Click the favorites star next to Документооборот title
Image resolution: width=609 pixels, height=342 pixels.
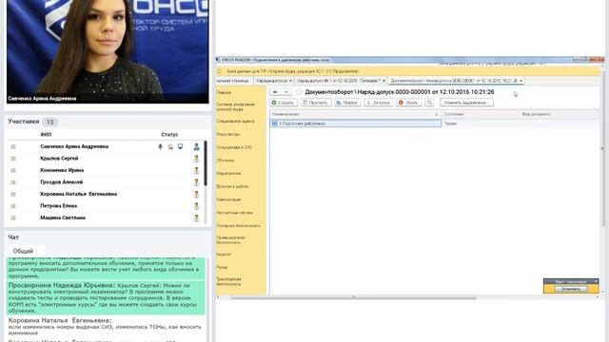coord(299,92)
